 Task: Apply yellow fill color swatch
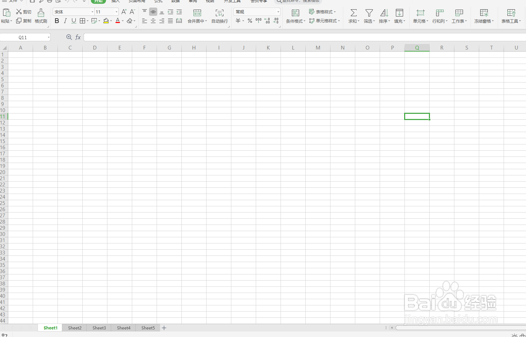coord(106,21)
